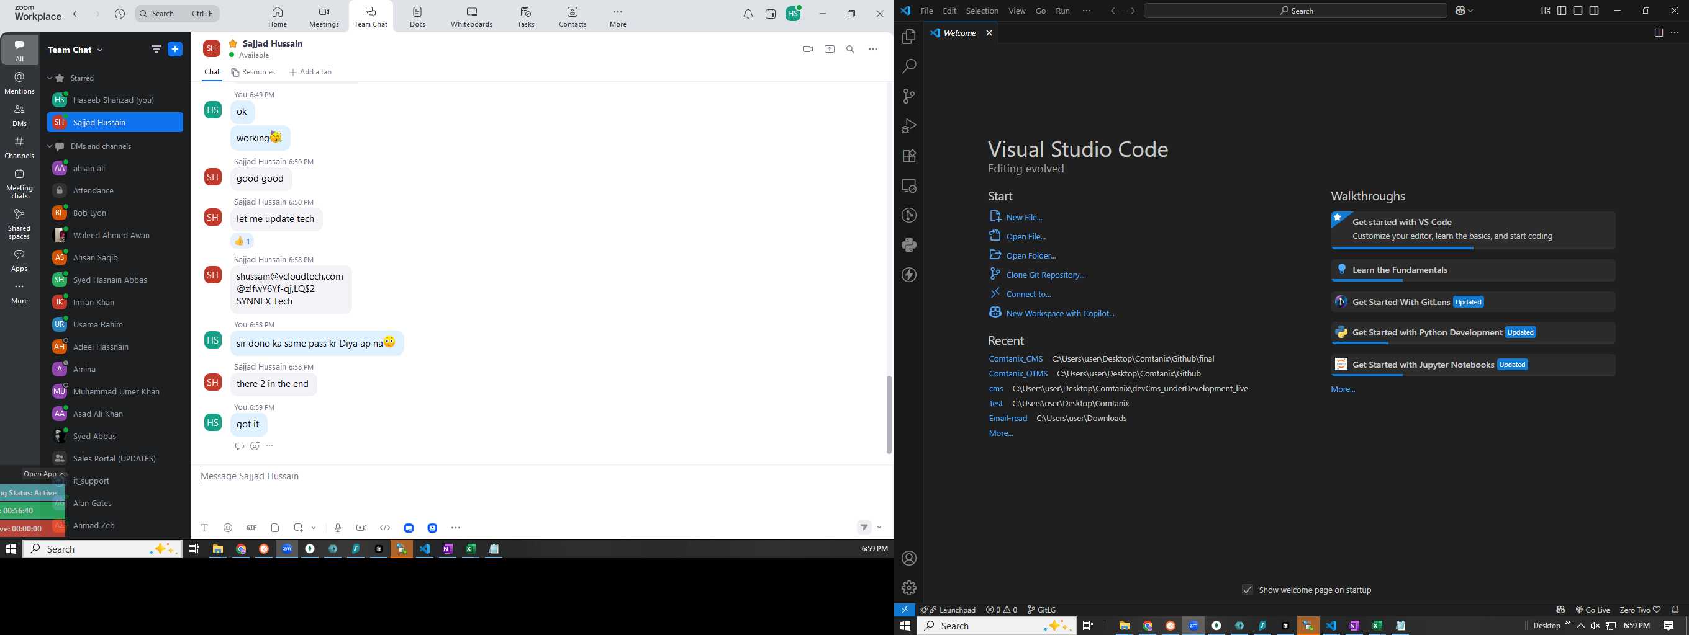The image size is (1689, 635).
Task: Start a video meeting with Sajjad Hussain
Action: [x=808, y=49]
